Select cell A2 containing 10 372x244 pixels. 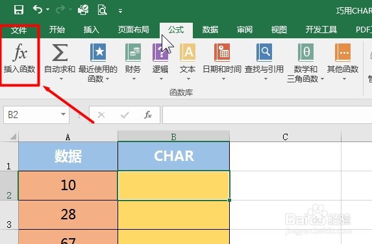(x=68, y=186)
